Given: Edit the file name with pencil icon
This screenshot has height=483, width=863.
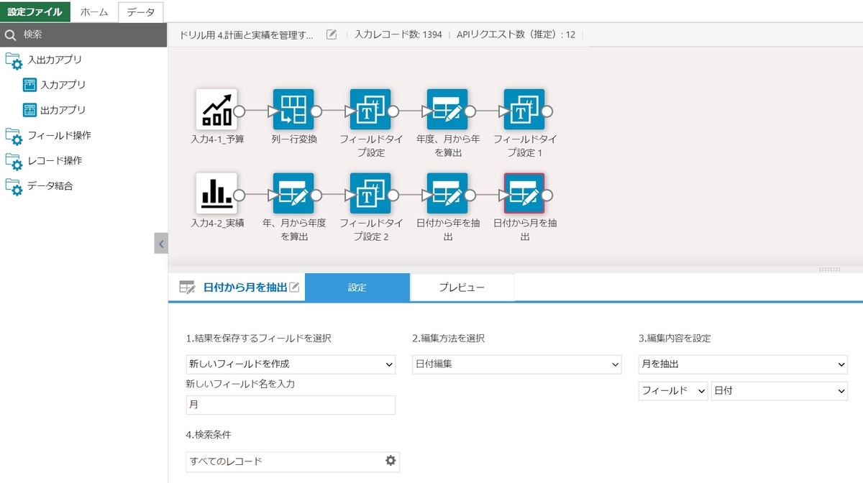Looking at the screenshot, I should click(332, 34).
